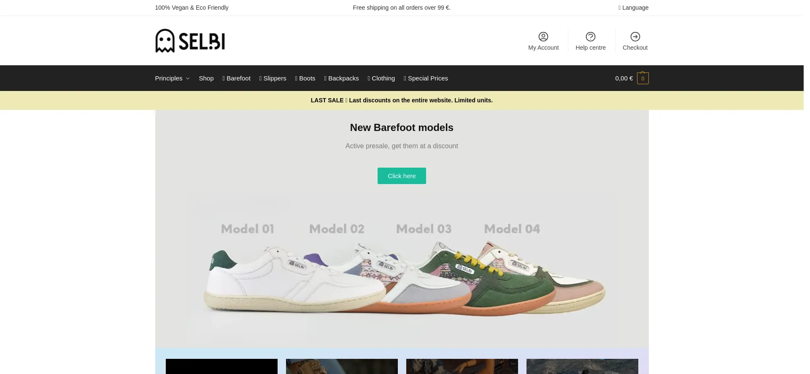Open the Language selector
Screen dimensions: 810x374
[x=633, y=8]
